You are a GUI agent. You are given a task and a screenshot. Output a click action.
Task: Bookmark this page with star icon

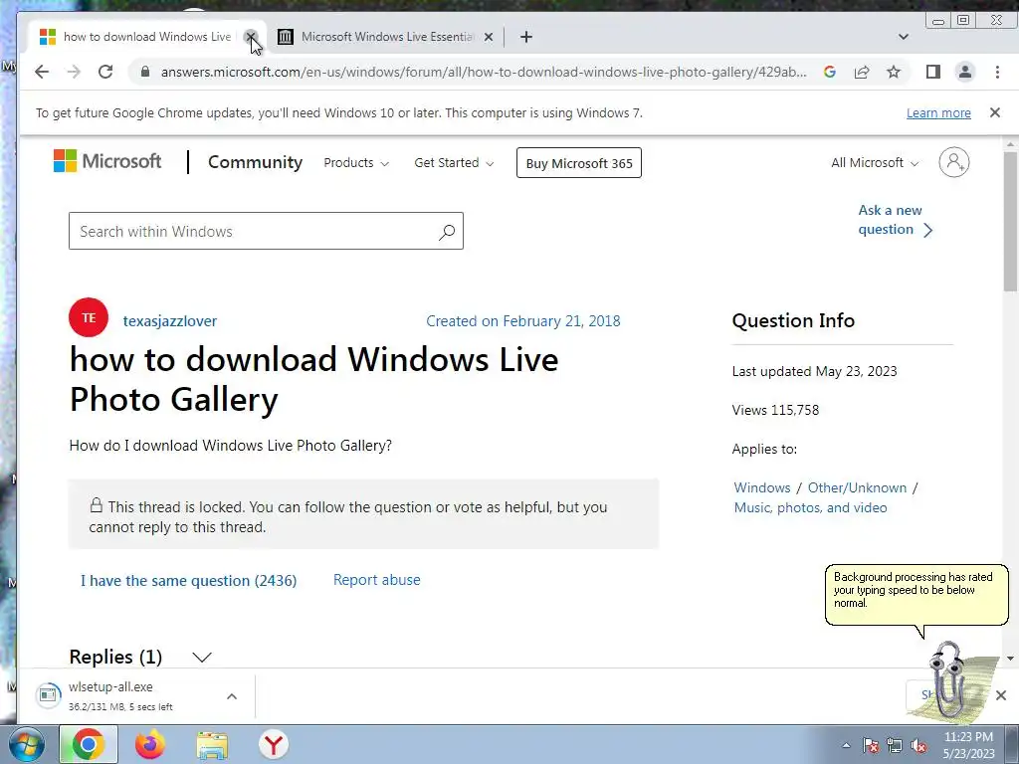point(894,72)
